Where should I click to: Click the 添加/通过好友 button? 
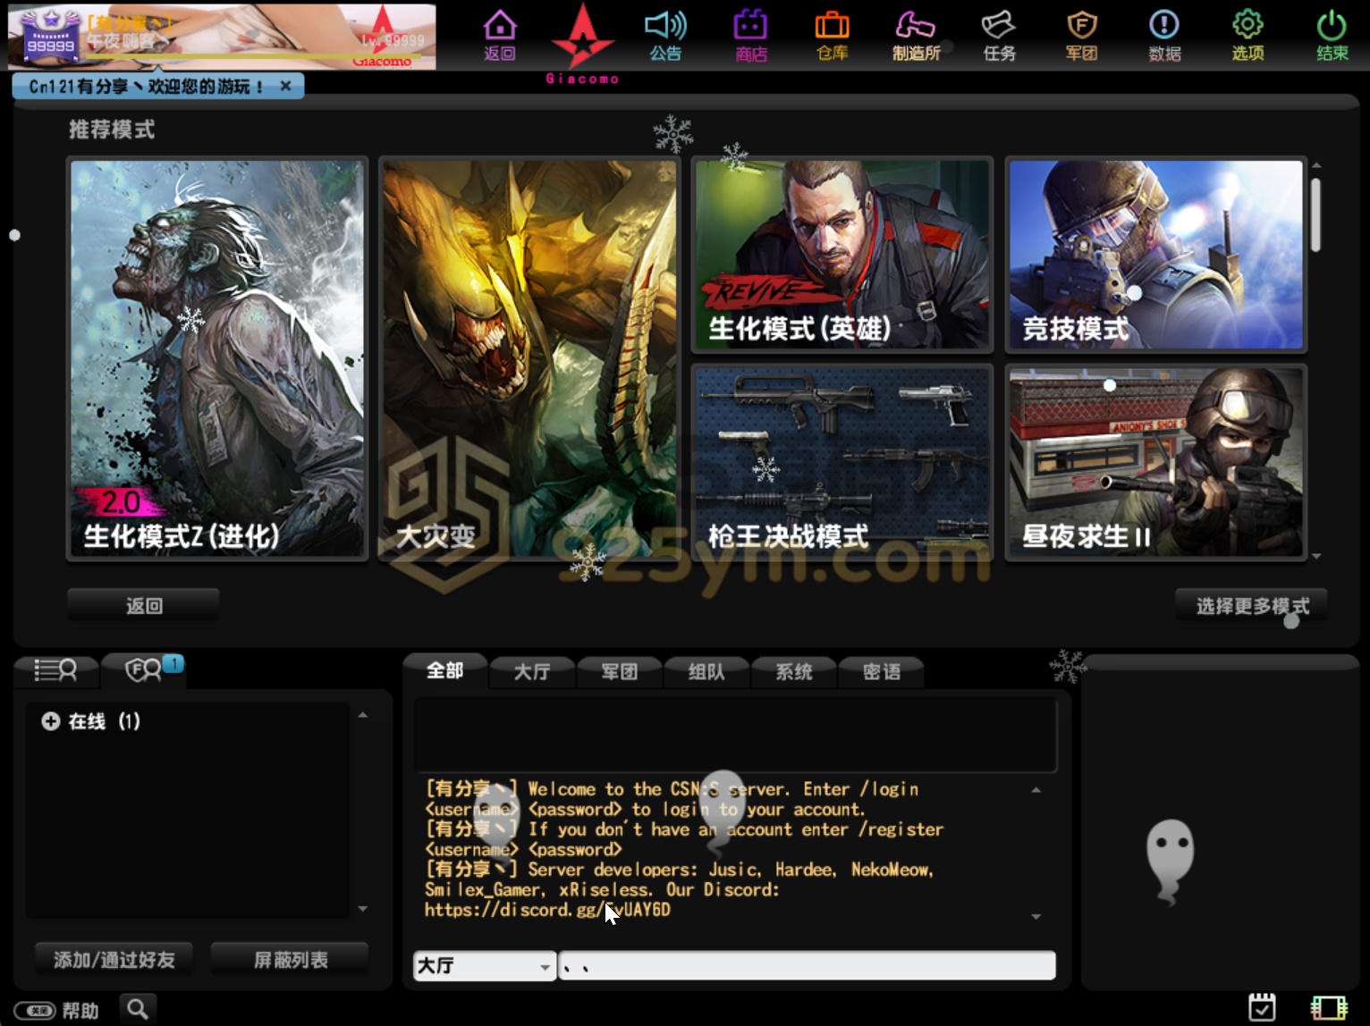point(114,960)
